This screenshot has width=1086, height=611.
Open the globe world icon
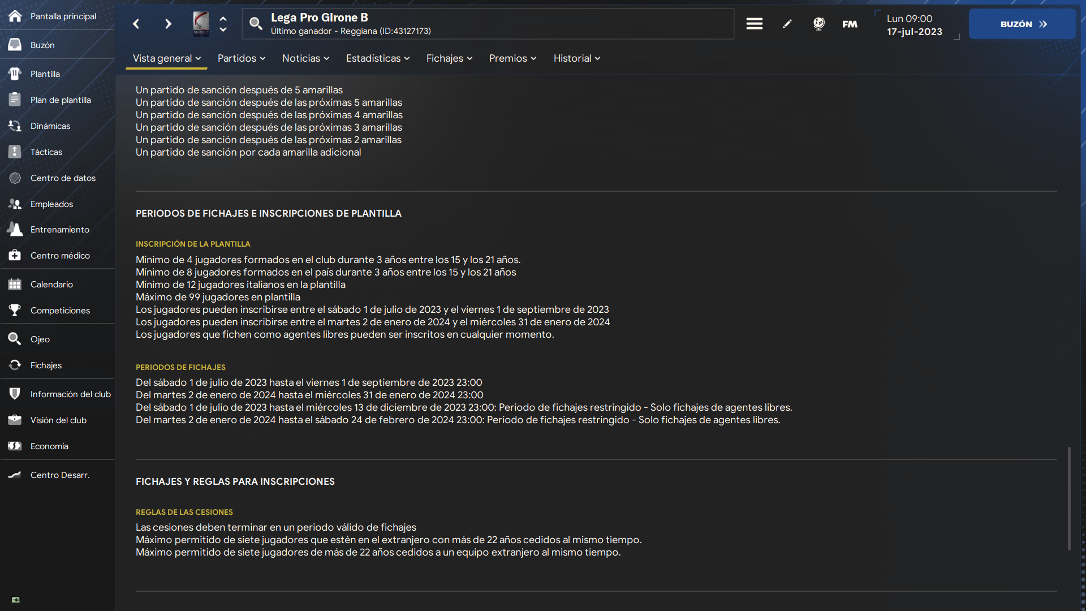tap(818, 24)
